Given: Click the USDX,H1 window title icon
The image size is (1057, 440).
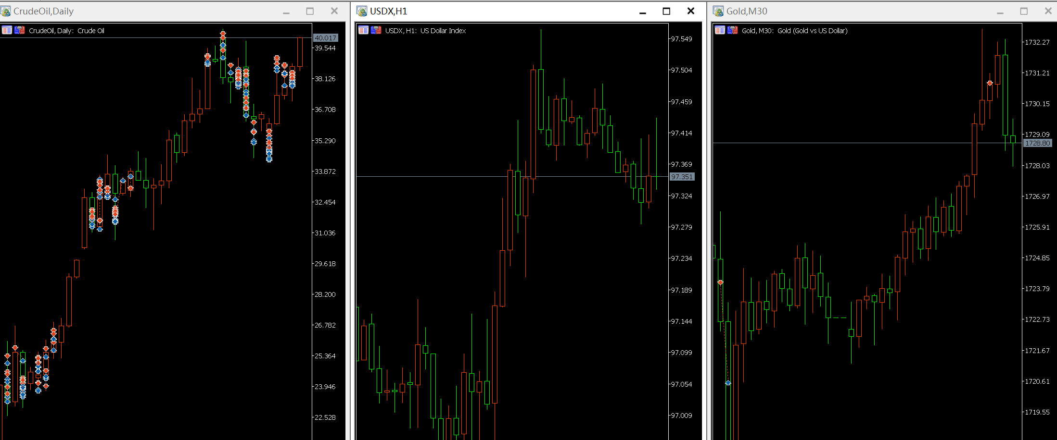Looking at the screenshot, I should pos(362,11).
